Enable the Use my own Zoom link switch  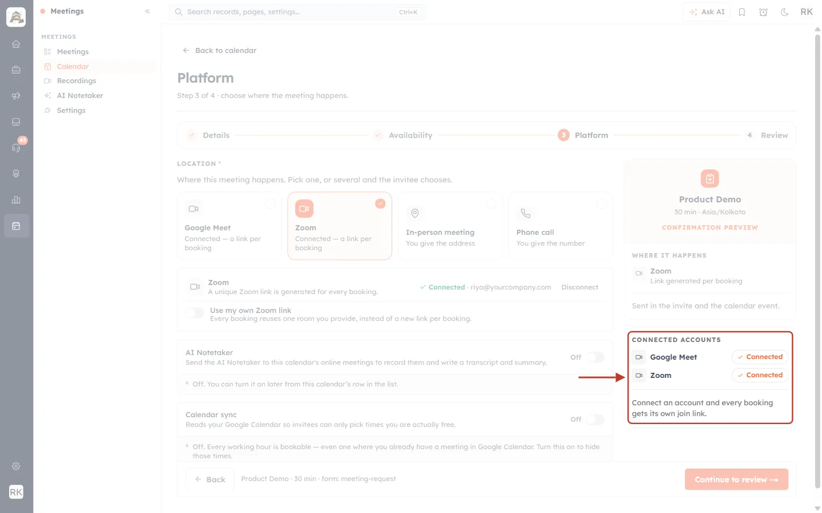click(x=195, y=313)
